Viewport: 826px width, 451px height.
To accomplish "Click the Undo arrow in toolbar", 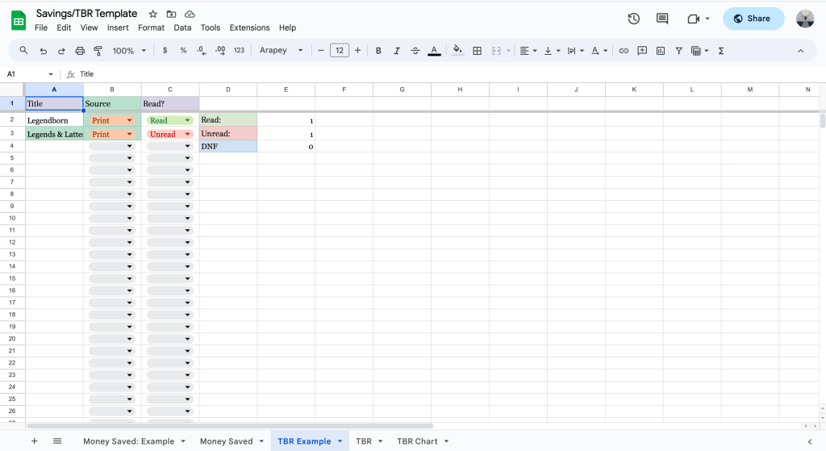I will pyautogui.click(x=43, y=51).
